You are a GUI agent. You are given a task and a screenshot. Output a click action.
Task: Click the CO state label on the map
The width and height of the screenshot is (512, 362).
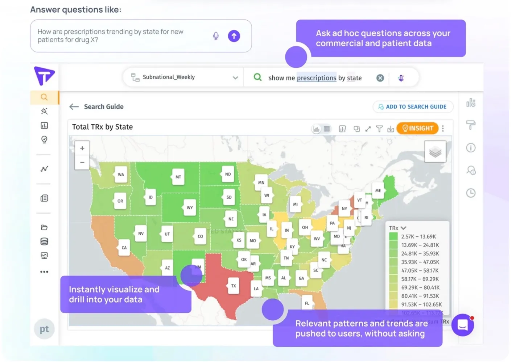coord(200,236)
